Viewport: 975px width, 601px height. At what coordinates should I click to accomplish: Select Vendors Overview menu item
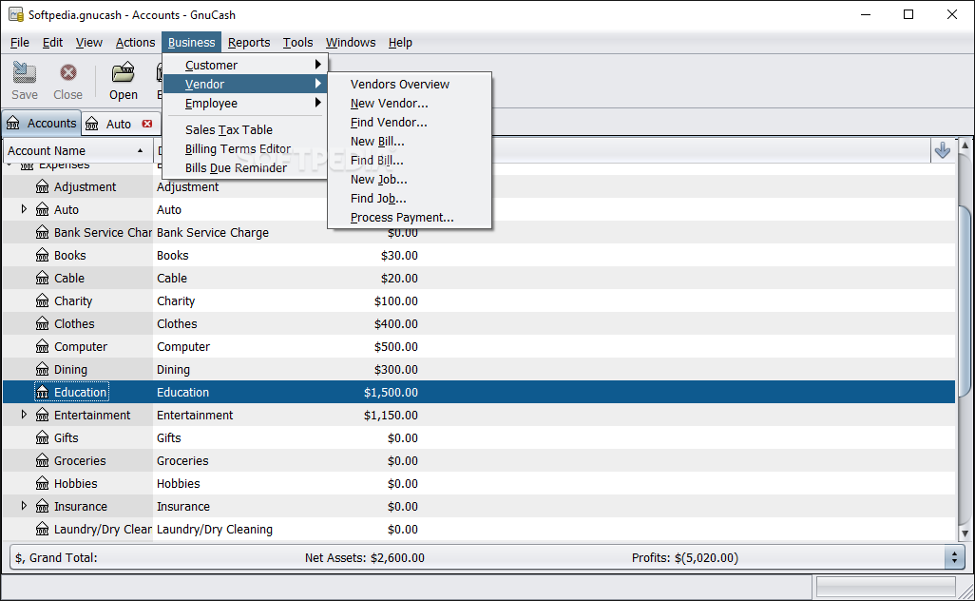click(x=410, y=84)
